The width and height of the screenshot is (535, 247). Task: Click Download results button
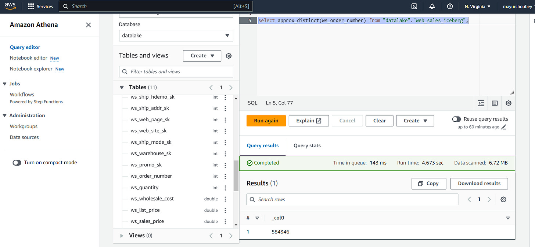pos(479,184)
